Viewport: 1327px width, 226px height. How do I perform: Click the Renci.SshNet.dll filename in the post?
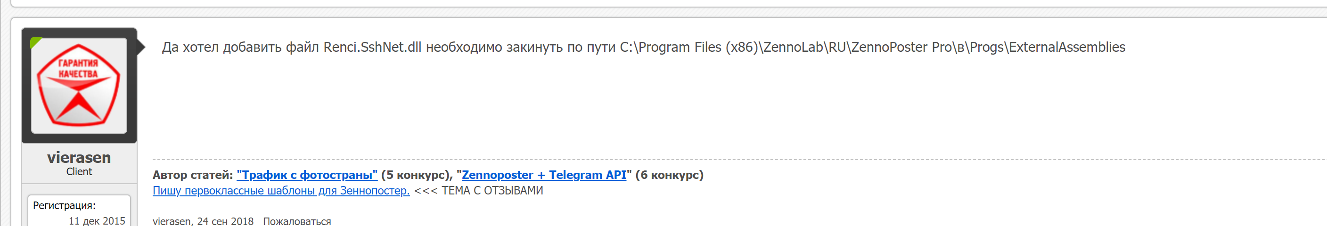click(x=372, y=48)
